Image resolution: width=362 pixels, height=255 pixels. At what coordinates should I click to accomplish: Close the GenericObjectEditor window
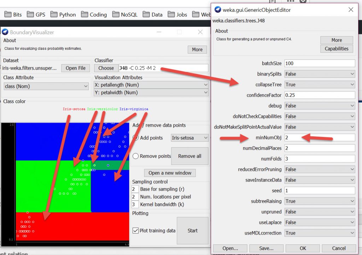351,10
